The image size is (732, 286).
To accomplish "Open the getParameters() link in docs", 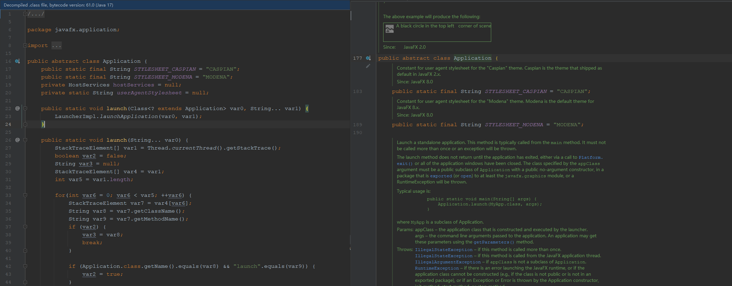I will coord(494,242).
